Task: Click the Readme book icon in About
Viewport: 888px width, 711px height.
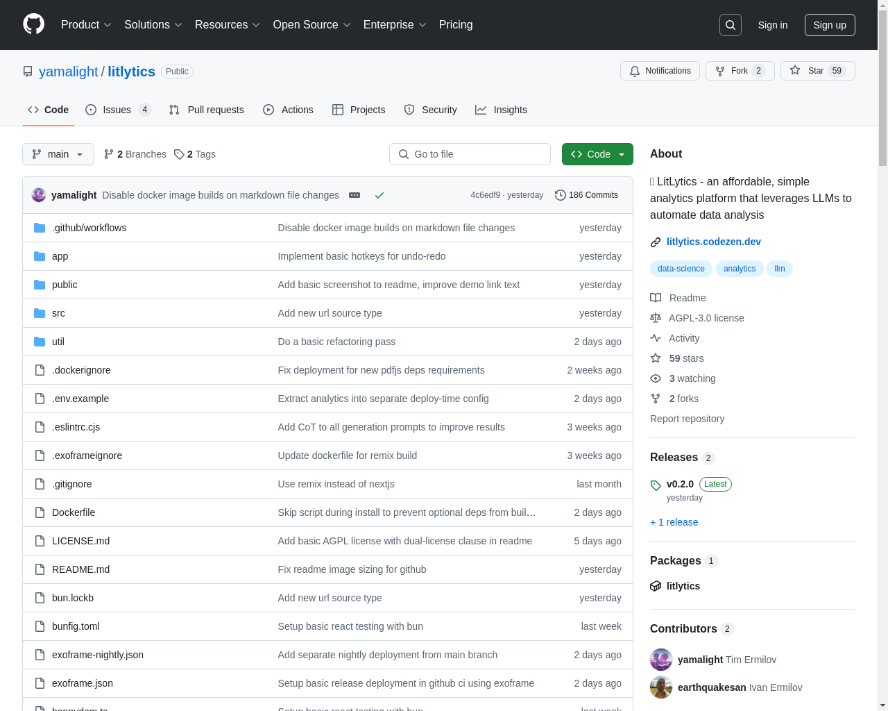Action: (656, 298)
